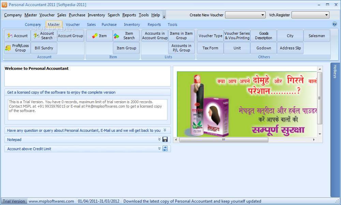Screen dimensions: 341x205
Task: Click the Bill Sundry button
Action: coord(44,48)
